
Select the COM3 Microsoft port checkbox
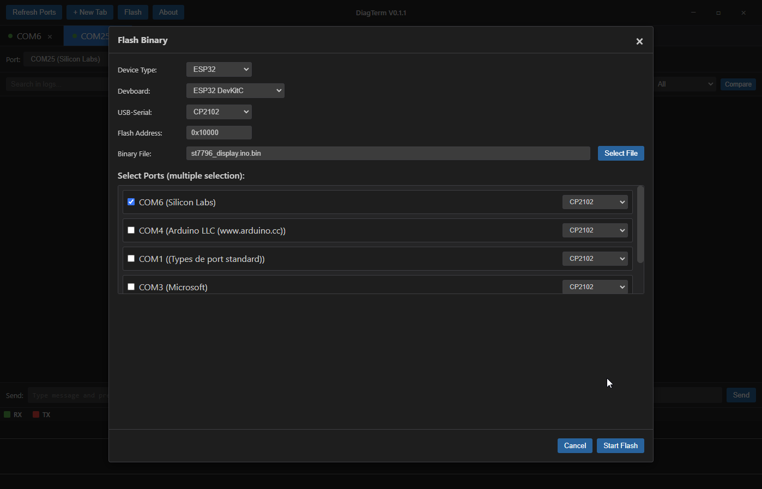point(131,286)
